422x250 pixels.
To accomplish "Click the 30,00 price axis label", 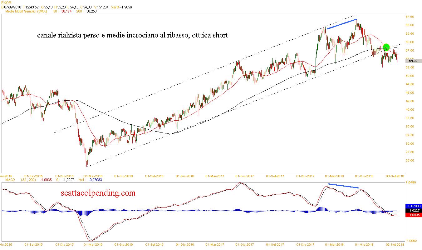I will [x=410, y=143].
